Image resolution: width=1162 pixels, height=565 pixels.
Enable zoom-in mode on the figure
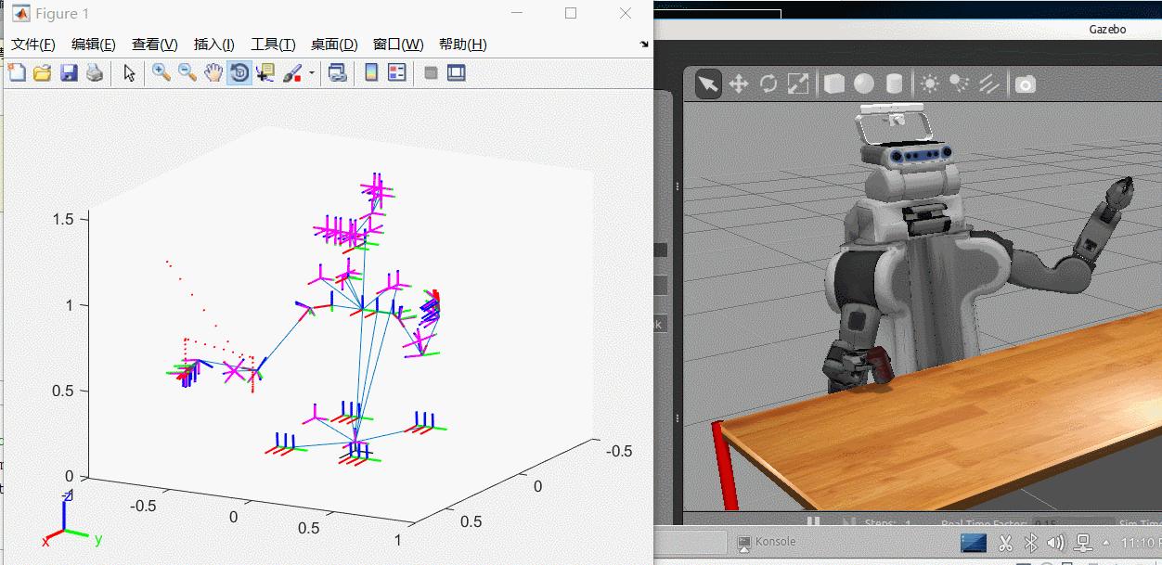[160, 72]
